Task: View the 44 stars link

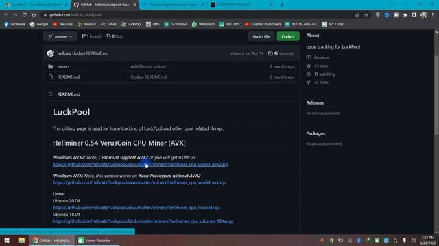Action: [x=317, y=66]
